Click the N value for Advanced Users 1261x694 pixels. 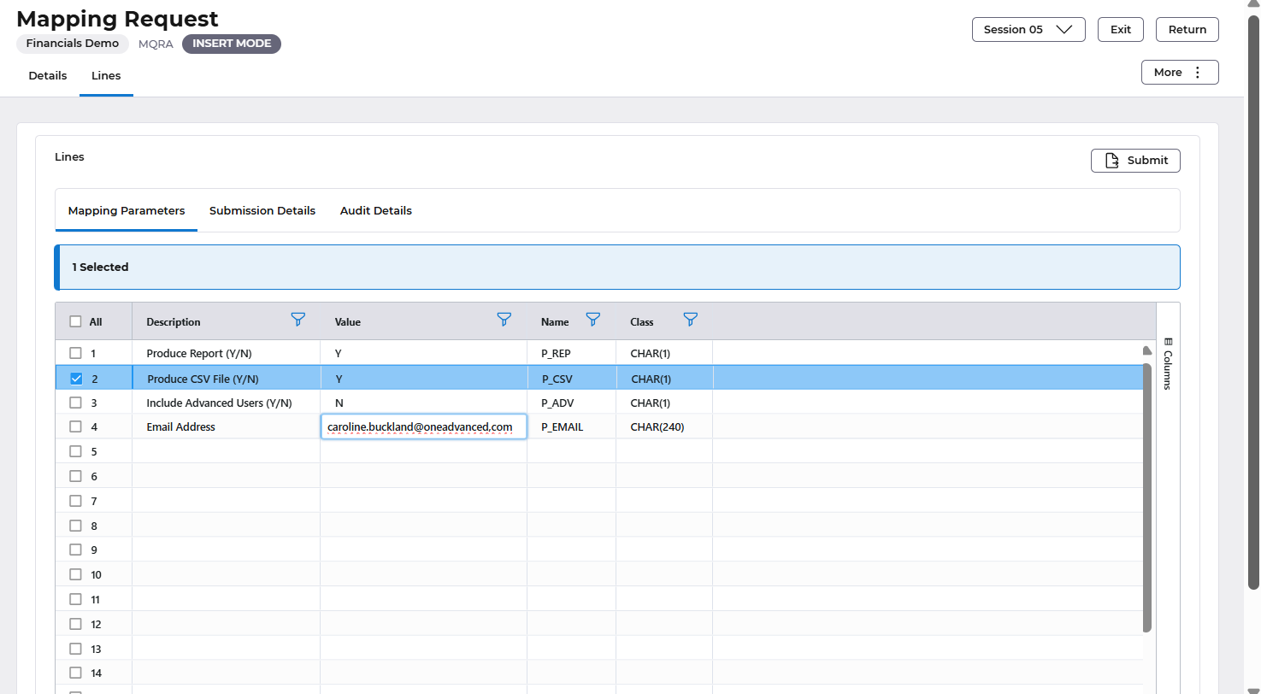click(424, 403)
